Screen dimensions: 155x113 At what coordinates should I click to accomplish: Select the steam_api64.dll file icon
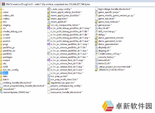coord(49,22)
